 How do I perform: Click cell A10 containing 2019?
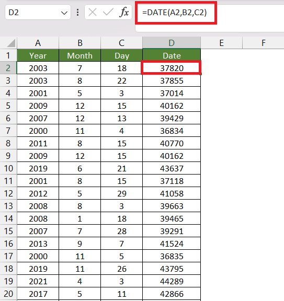tap(38, 168)
